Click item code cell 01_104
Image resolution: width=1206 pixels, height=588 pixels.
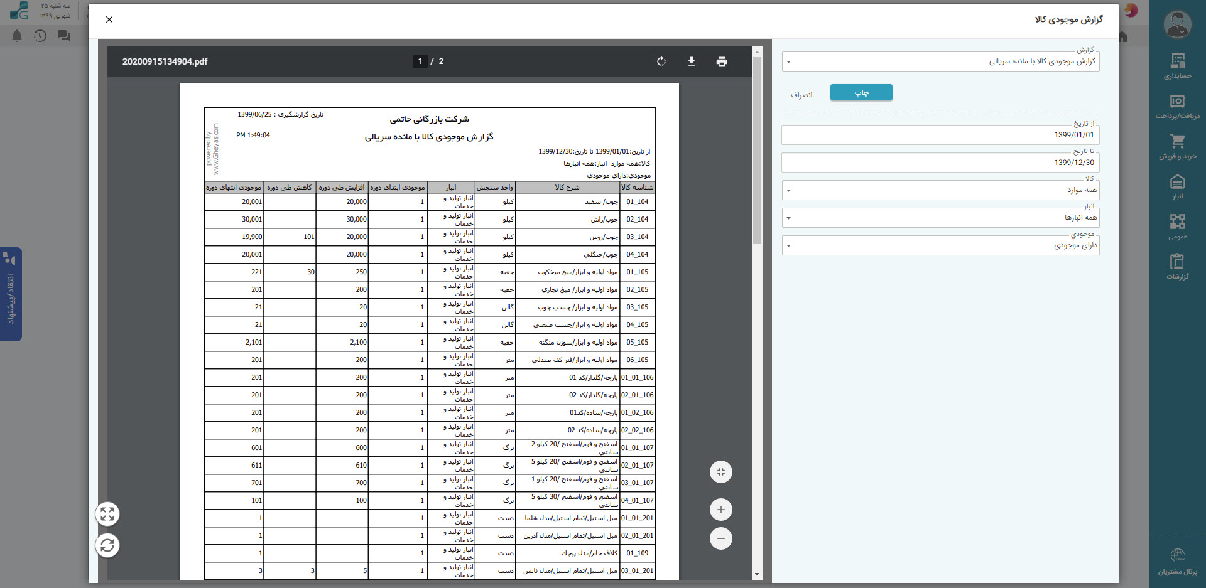pos(638,201)
